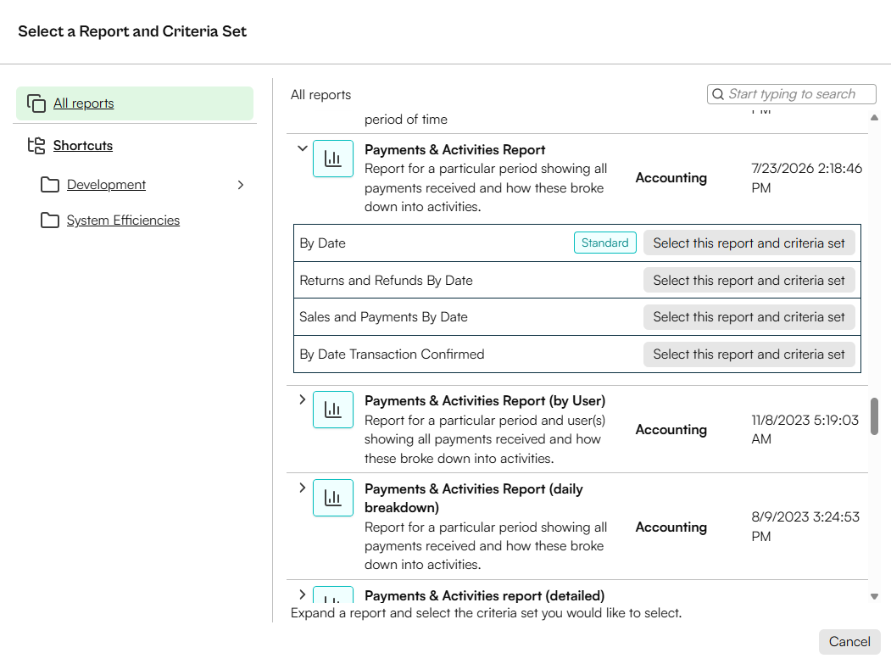
Task: Expand the Payments & Activities report (detailed) row
Action: (303, 594)
